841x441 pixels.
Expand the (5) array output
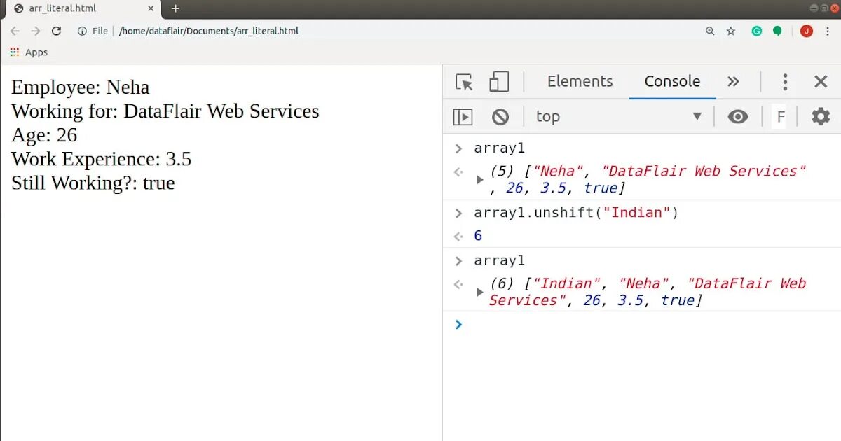[480, 179]
